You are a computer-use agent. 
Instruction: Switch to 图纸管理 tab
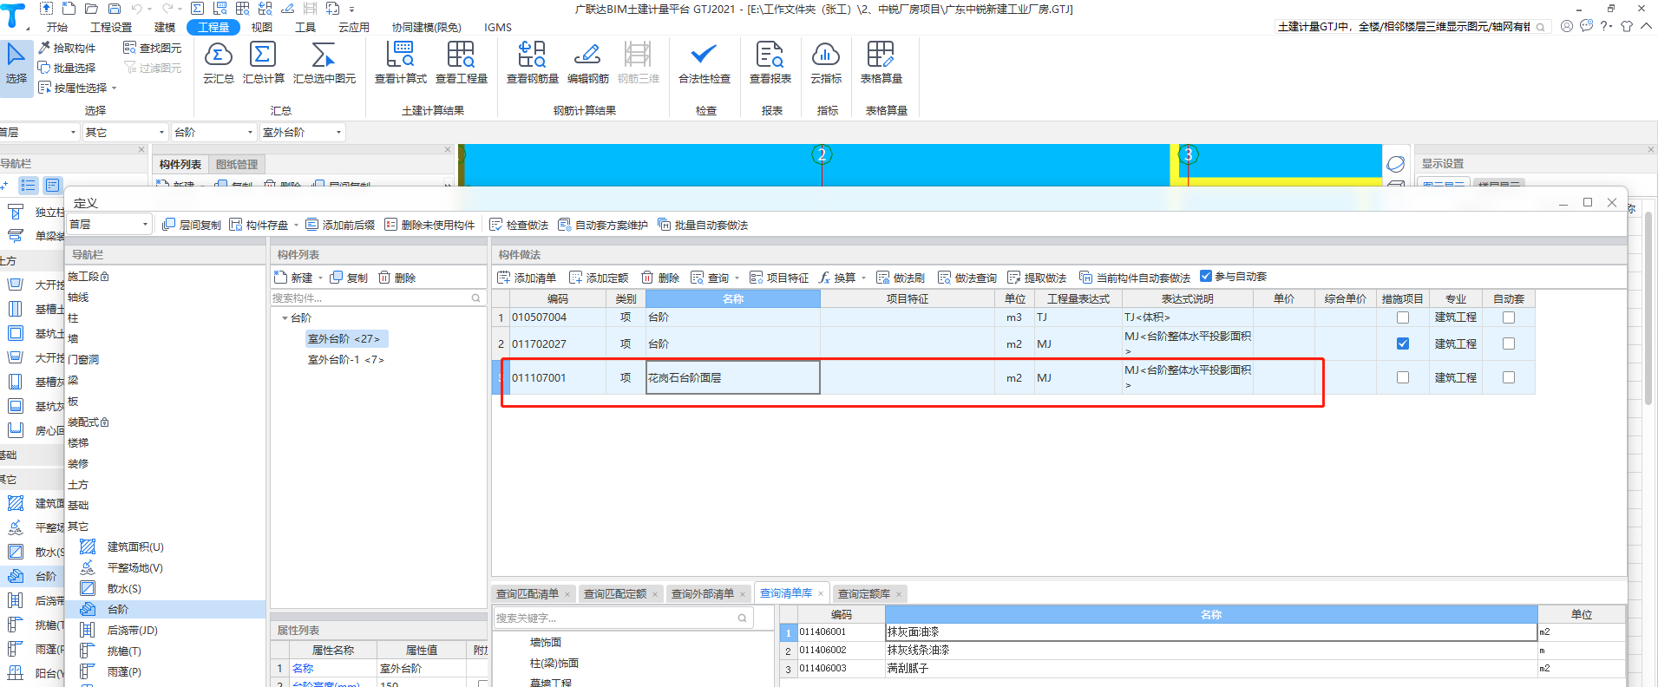pyautogui.click(x=237, y=164)
